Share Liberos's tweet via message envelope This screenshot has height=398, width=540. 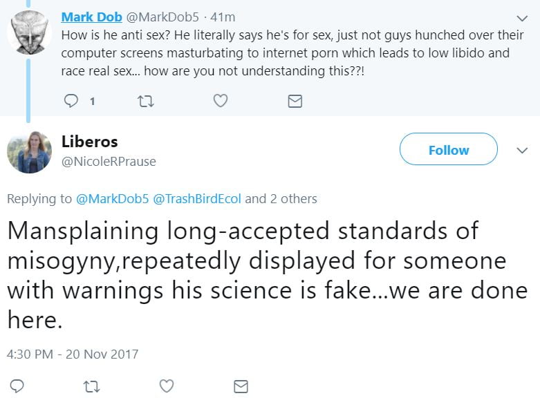(x=241, y=386)
